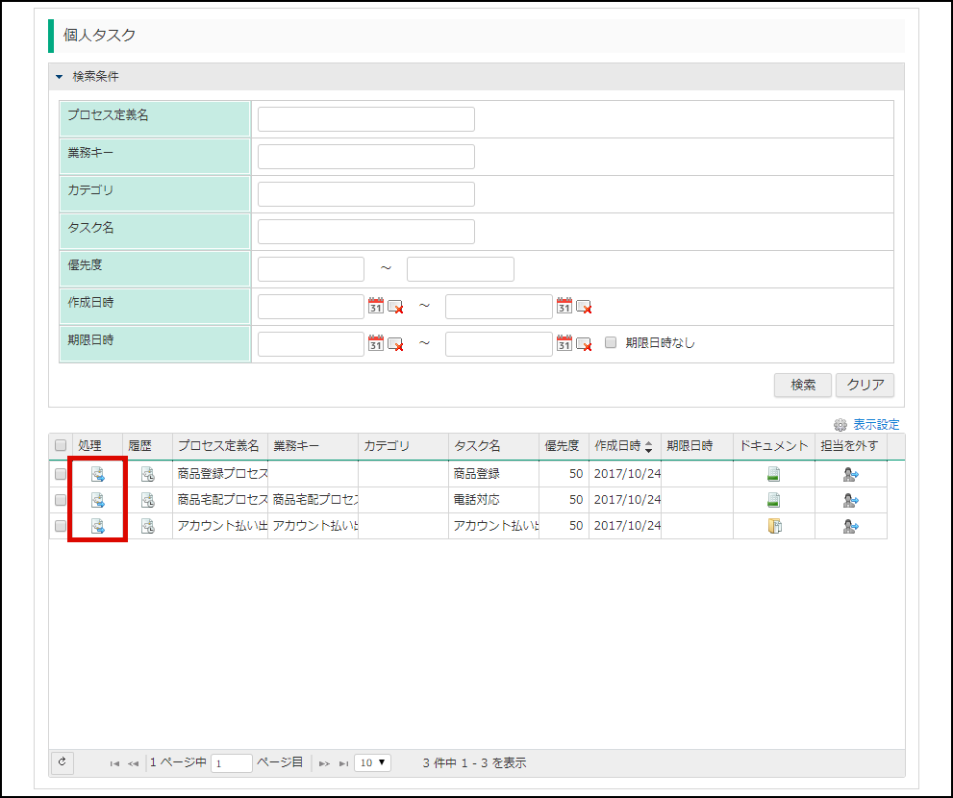Viewport: 953px width, 798px height.
Task: Click the プロセス定義名 input field
Action: tap(365, 119)
